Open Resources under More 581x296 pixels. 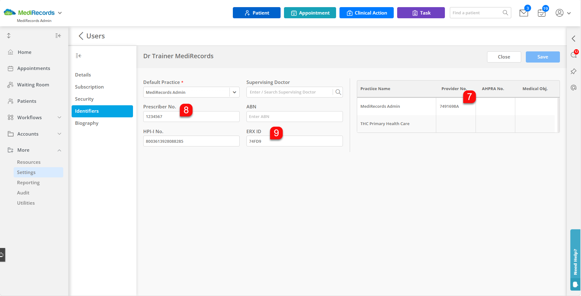[x=29, y=162]
